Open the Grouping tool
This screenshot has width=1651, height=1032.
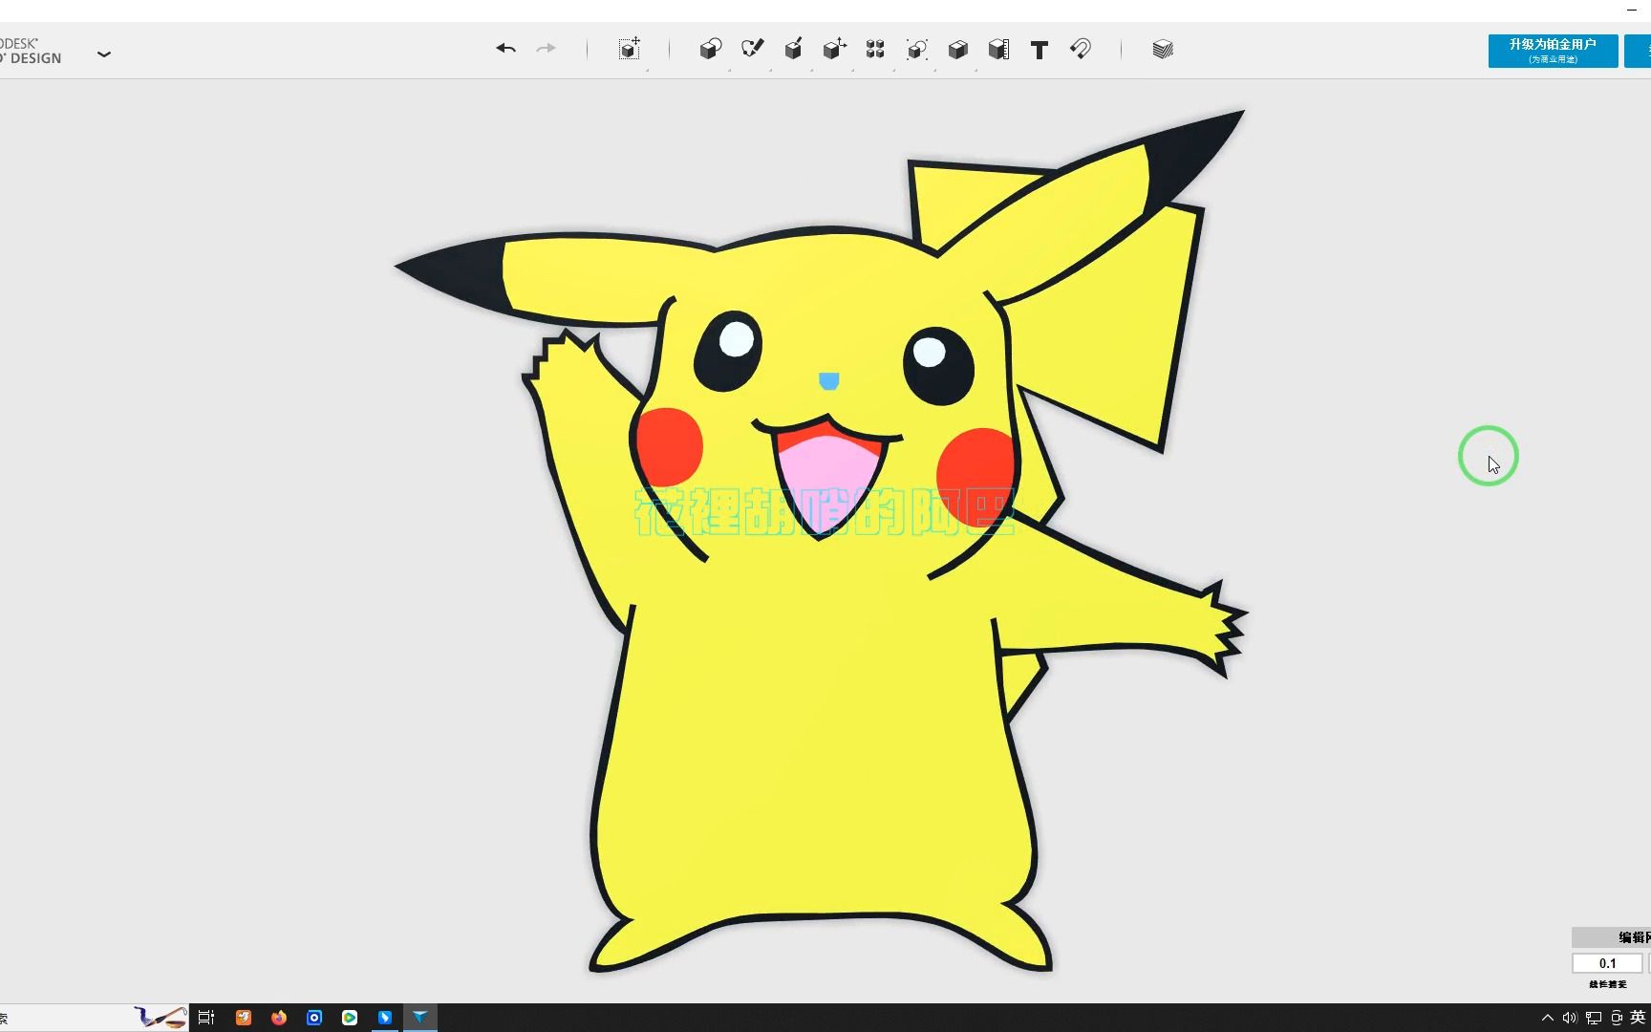pos(917,50)
